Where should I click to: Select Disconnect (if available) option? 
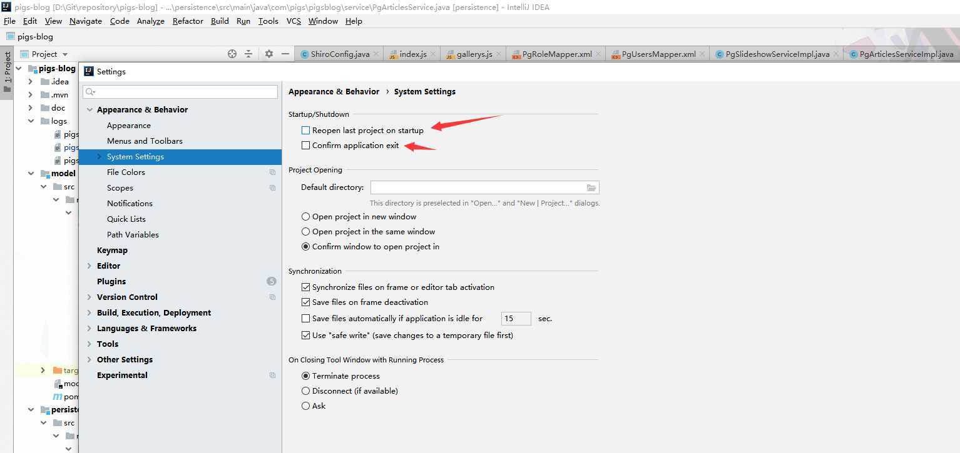[305, 391]
